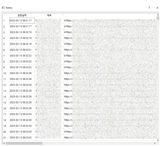Click date cell 2023-02-13 06:32:42
The height and width of the screenshot is (146, 162).
tap(22, 138)
